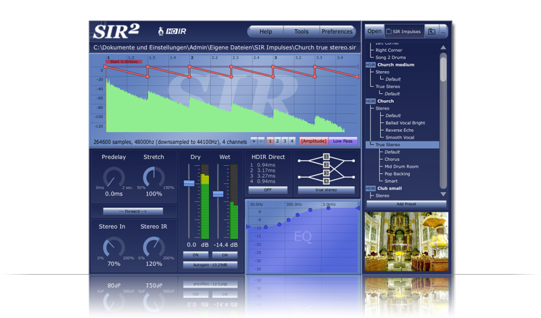Image resolution: width=541 pixels, height=318 pixels.
Task: Click the double-dot parent directory button
Action: click(443, 31)
